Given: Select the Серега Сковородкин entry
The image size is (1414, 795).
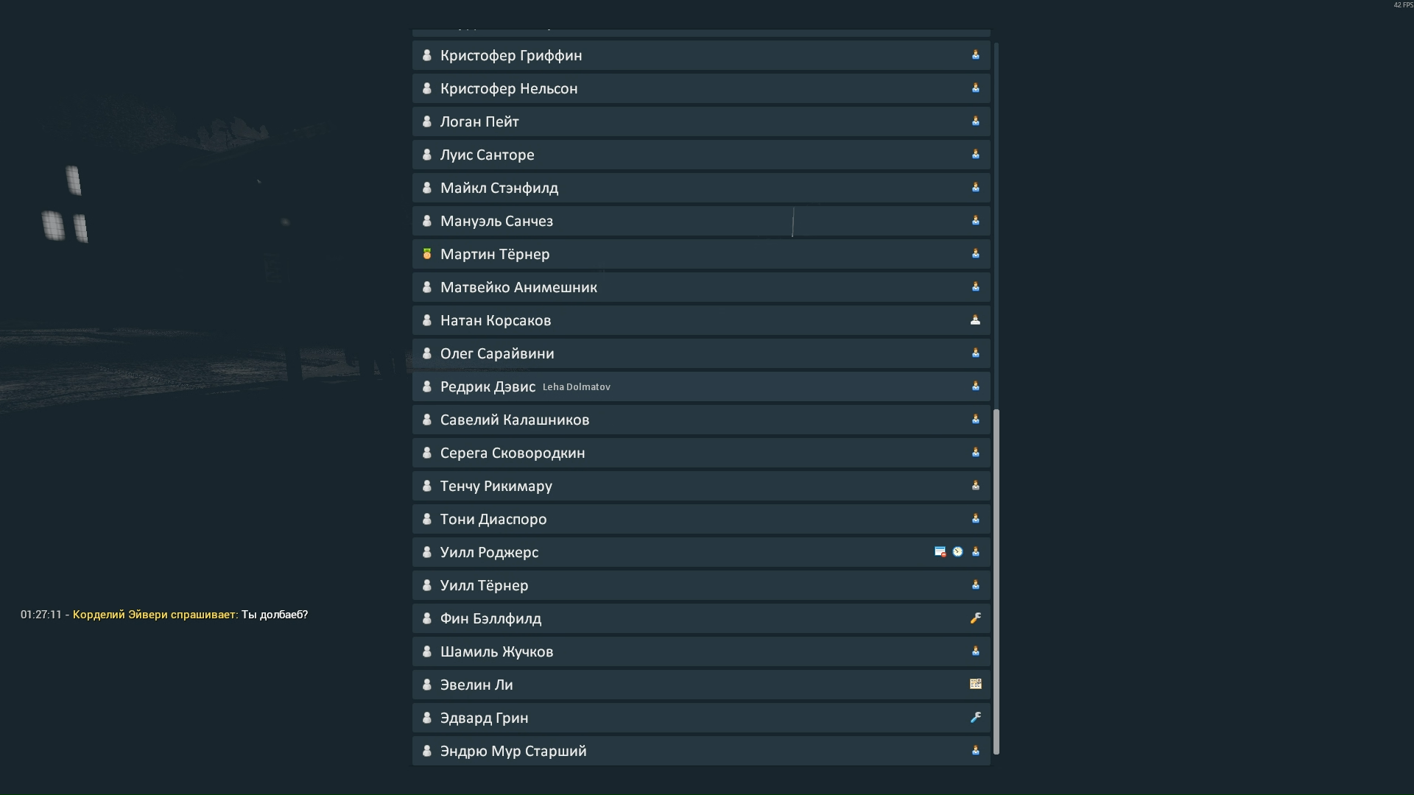Looking at the screenshot, I should (x=513, y=453).
